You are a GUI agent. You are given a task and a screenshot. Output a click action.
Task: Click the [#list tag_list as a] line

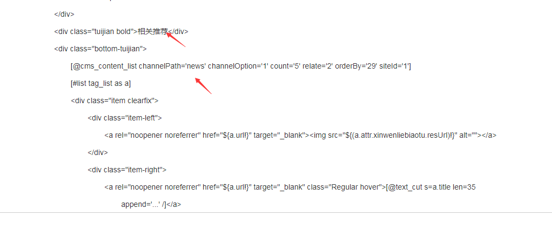tap(100, 83)
